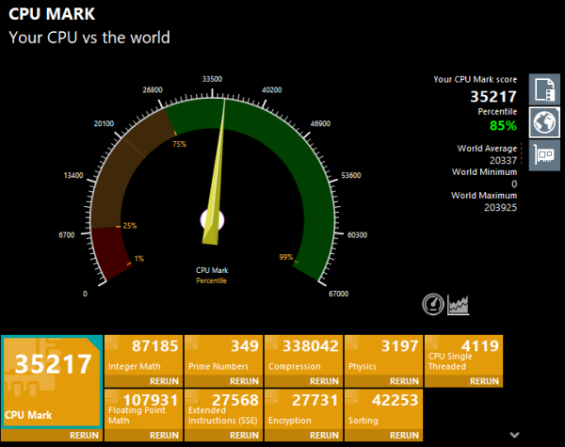The height and width of the screenshot is (447, 565).
Task: Switch to the line chart view icon
Action: [459, 304]
